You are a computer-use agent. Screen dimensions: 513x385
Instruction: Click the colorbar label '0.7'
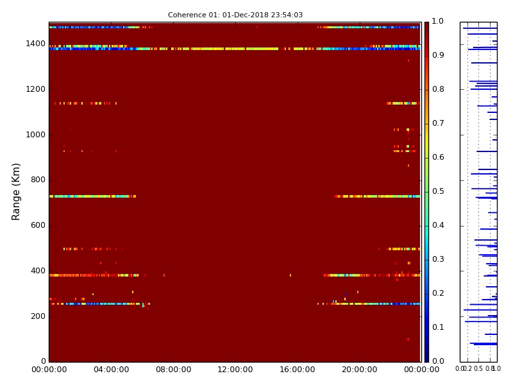(438, 123)
